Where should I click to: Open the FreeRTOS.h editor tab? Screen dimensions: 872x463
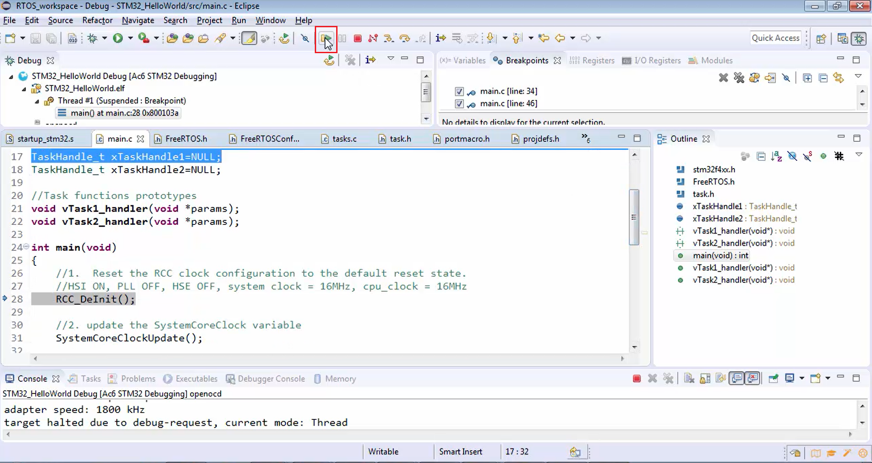(x=181, y=139)
